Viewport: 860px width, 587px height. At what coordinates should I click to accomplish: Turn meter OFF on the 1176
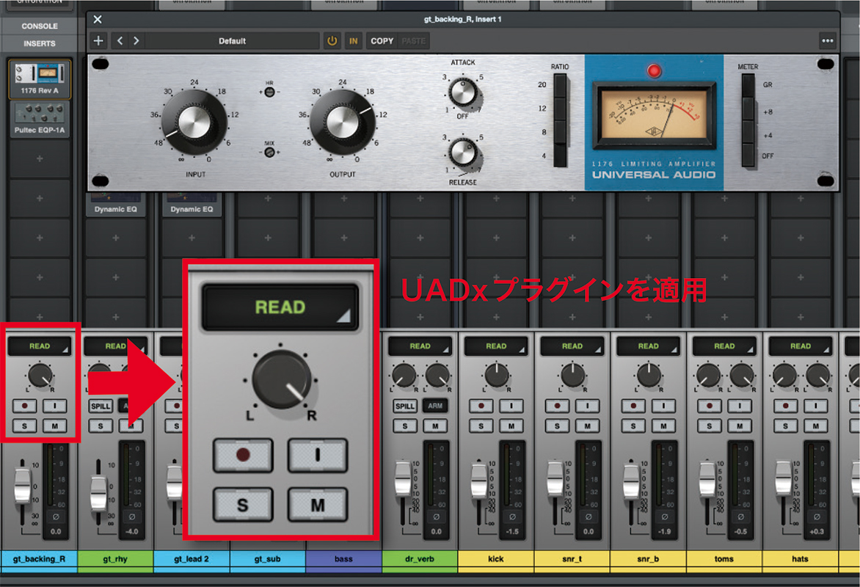[x=748, y=156]
